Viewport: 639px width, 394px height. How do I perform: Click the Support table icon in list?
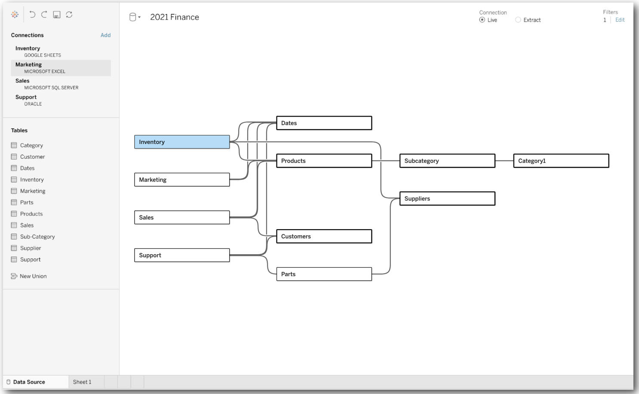14,259
